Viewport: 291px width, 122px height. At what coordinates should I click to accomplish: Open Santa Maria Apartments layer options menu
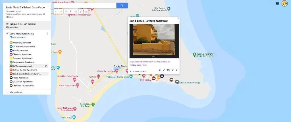coord(47,34)
